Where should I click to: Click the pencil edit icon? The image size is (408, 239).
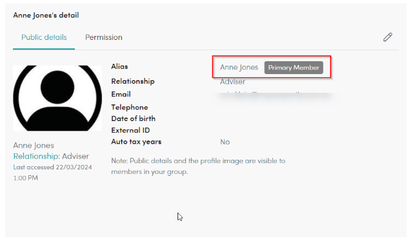click(387, 37)
